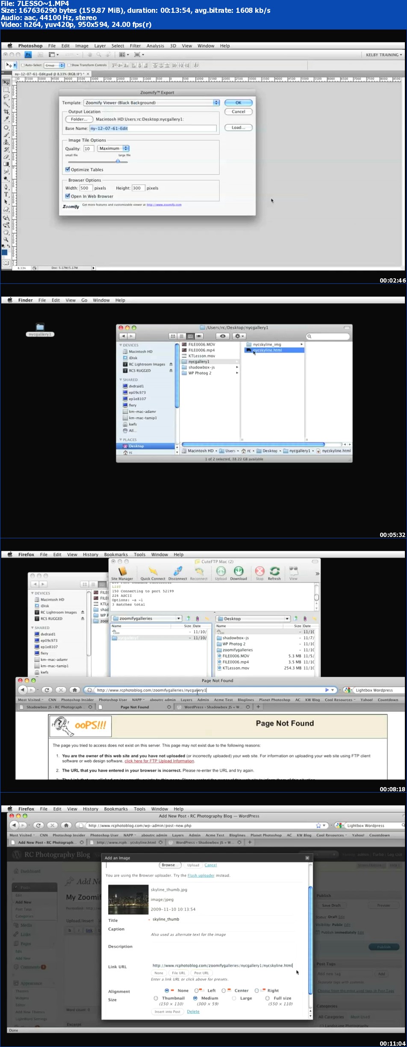Click the Upload icon in CuteFTP
The height and width of the screenshot is (1047, 407).
point(221,573)
